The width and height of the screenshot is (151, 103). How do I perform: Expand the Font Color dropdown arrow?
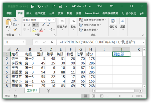click(x=45, y=30)
